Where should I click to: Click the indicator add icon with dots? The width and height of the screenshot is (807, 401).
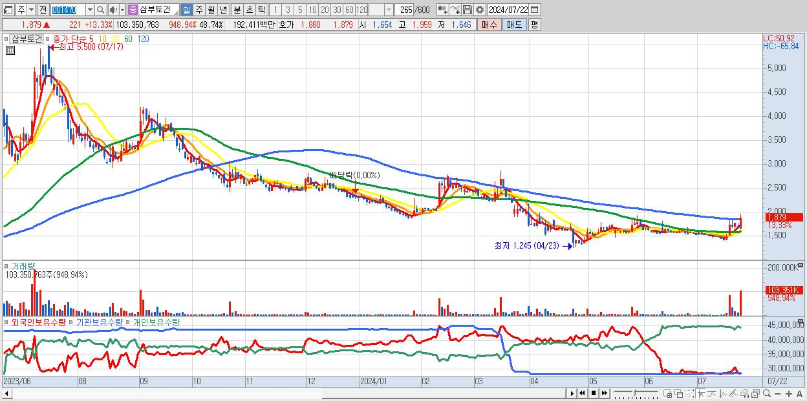pos(442,10)
